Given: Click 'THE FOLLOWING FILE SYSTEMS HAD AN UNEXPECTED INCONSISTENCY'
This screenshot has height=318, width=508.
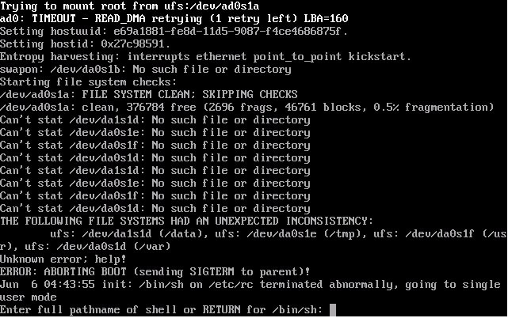Looking at the screenshot, I should [x=186, y=221].
